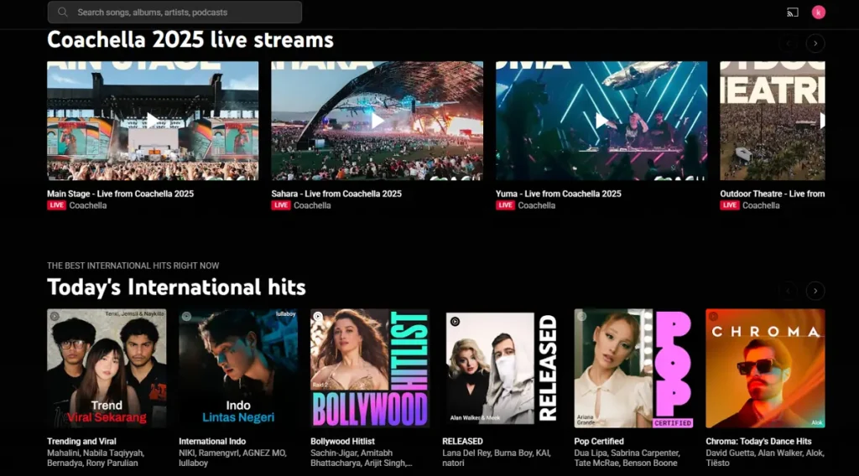This screenshot has height=476, width=859.
Task: Click play icon on RELEASED cover
Action: click(455, 322)
